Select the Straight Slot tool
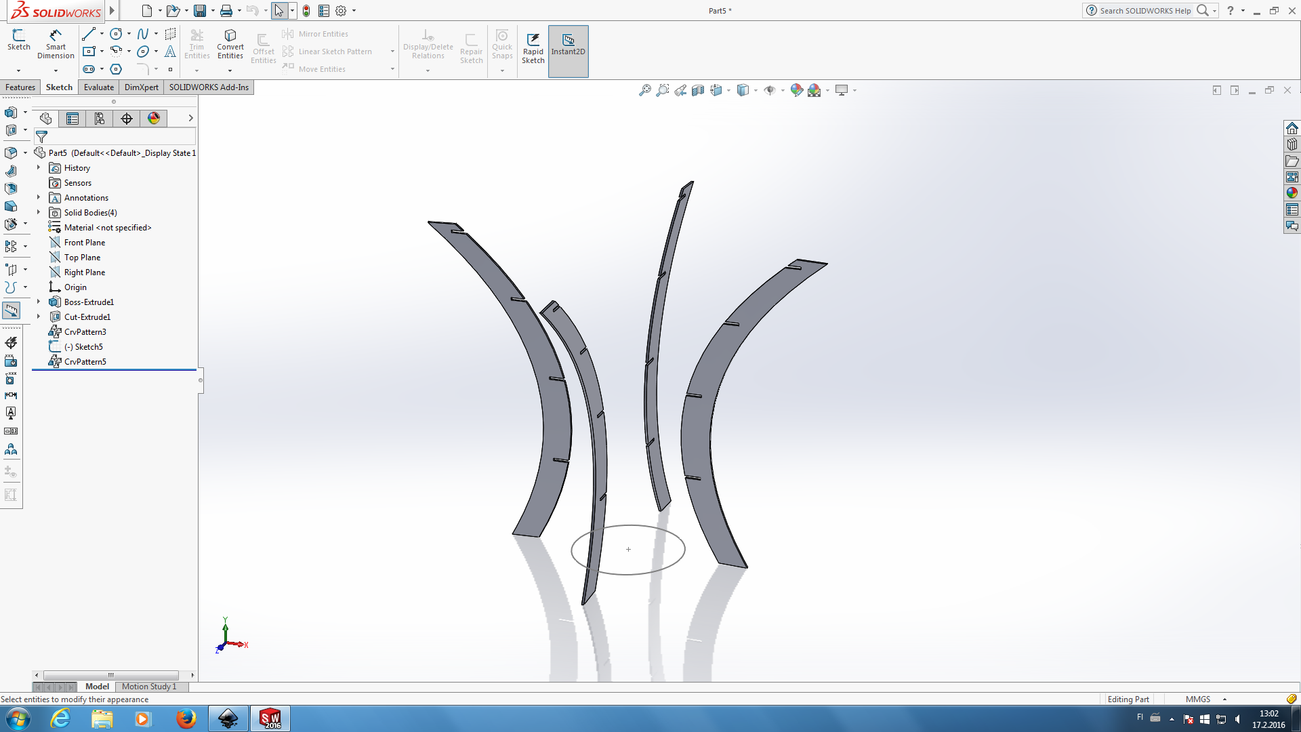The image size is (1301, 732). 89,69
